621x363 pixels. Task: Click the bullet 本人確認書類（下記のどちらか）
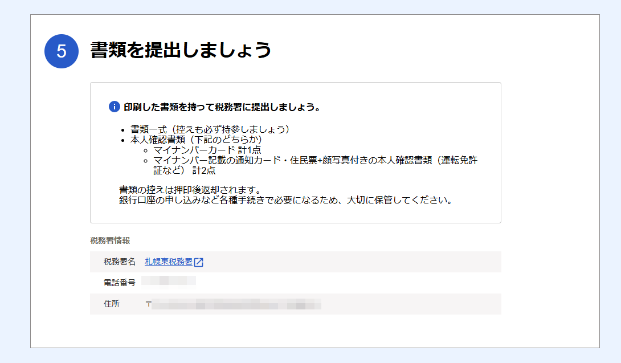point(197,140)
